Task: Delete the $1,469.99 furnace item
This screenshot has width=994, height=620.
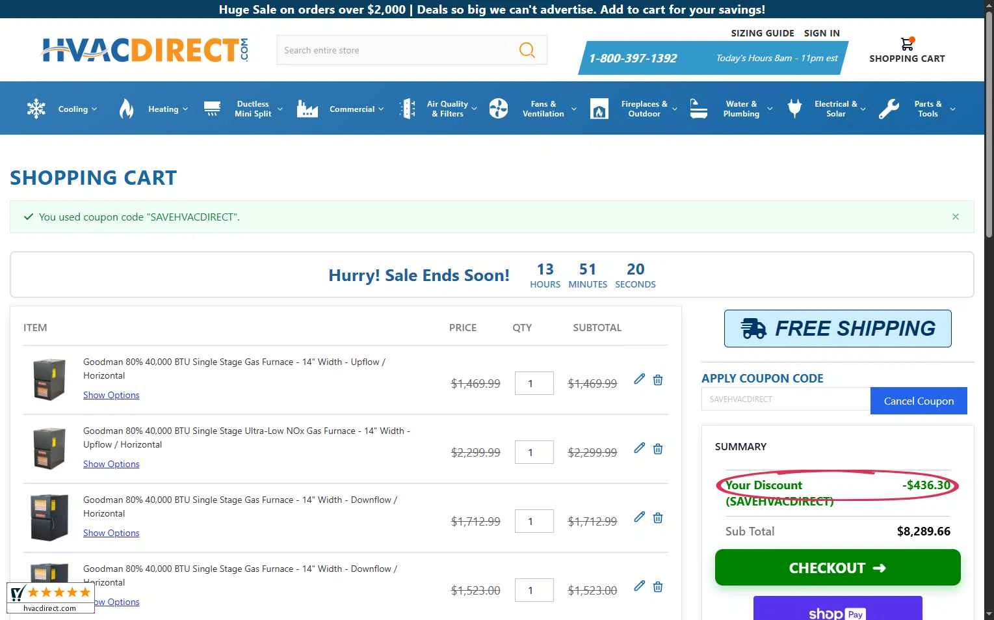Action: point(658,380)
